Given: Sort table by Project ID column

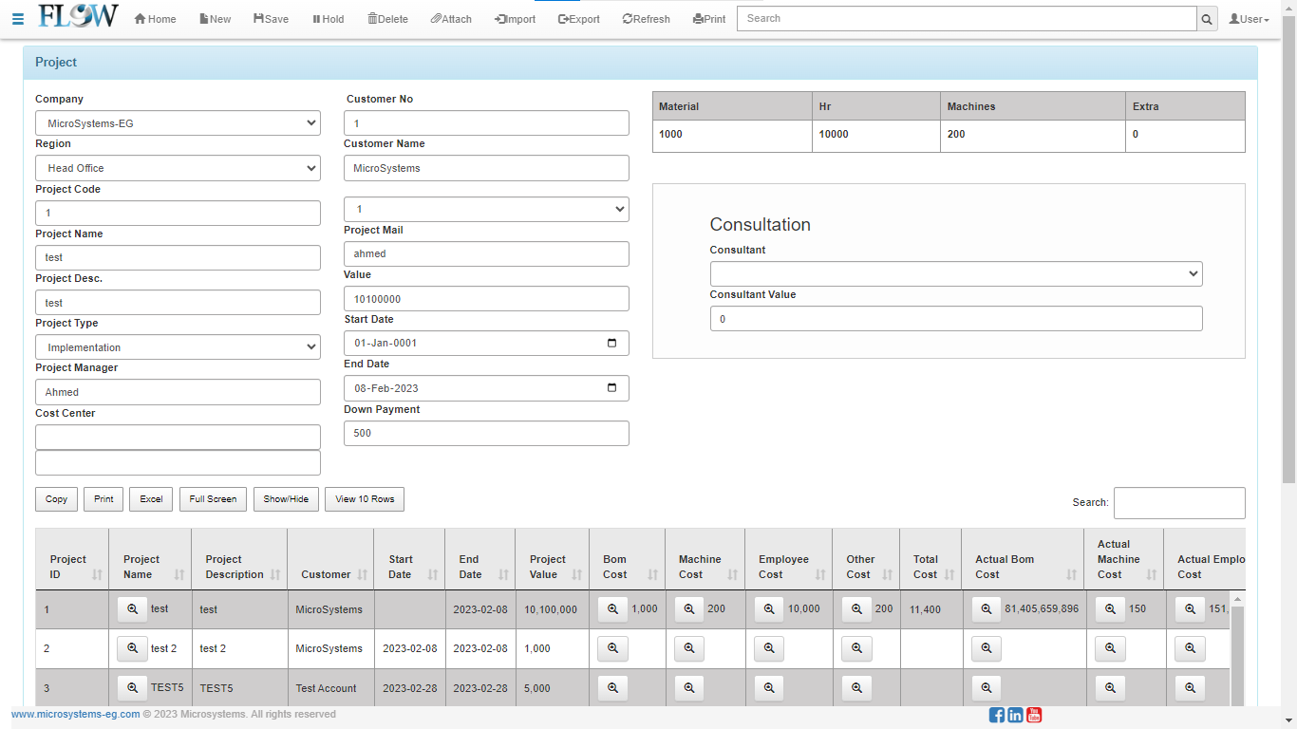Looking at the screenshot, I should tap(71, 567).
